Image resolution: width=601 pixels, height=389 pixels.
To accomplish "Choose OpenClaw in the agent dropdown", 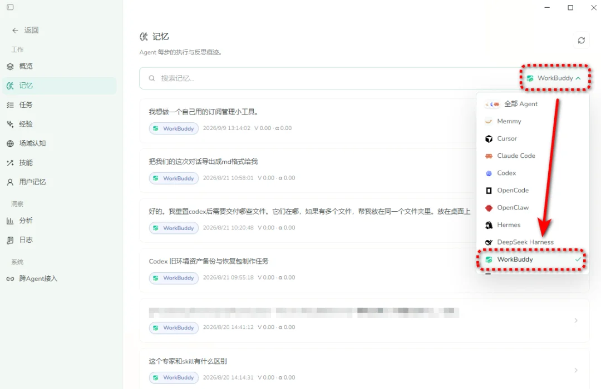I will tap(532, 207).
